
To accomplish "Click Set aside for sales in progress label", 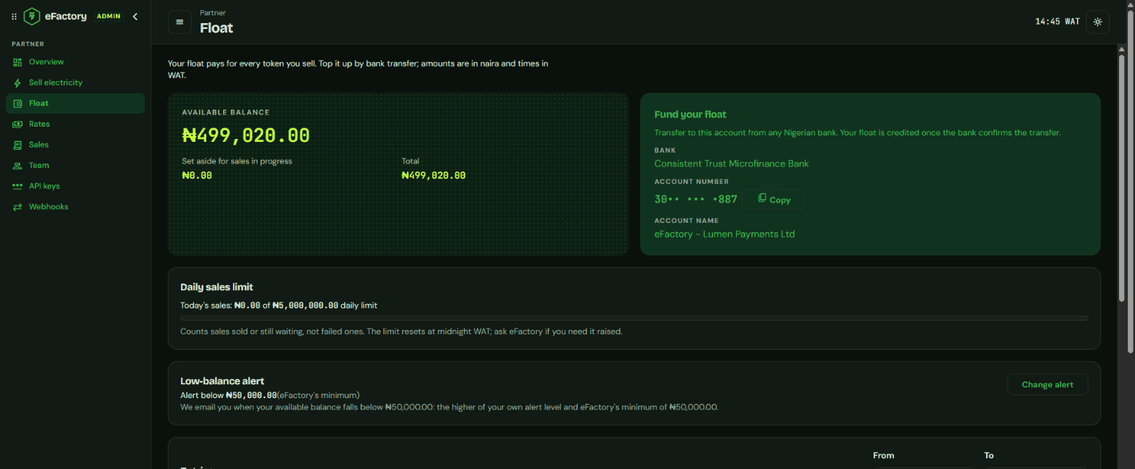I will click(x=237, y=161).
